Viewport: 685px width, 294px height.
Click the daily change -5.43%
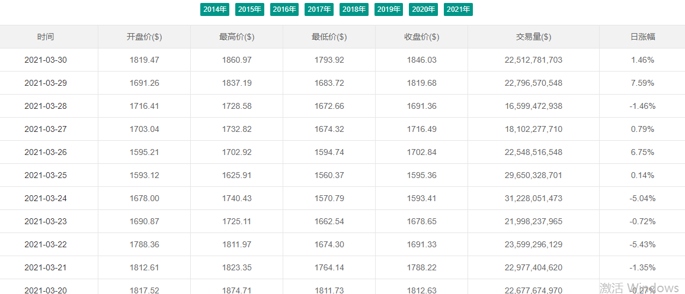coord(642,245)
